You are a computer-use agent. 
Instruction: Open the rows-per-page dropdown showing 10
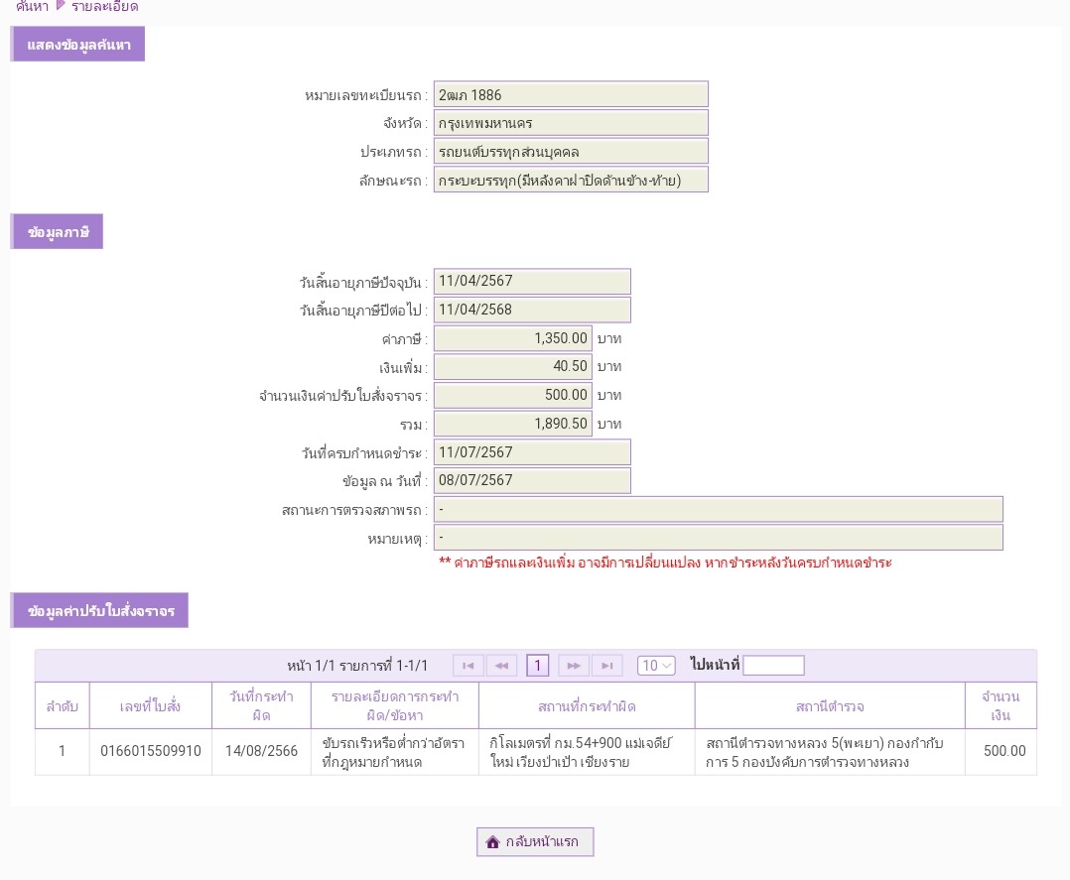[x=656, y=665]
